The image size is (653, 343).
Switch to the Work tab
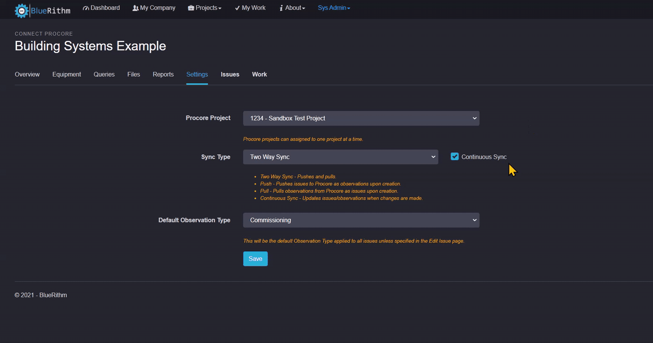click(x=259, y=74)
